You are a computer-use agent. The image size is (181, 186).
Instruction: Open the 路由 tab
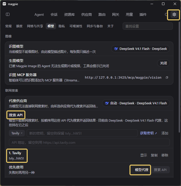[x=102, y=15]
